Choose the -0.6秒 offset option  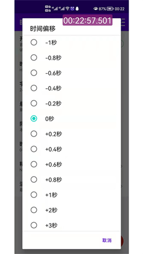coord(71,73)
